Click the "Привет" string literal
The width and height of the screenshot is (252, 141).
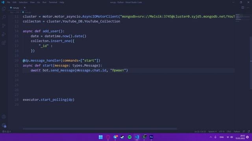(x=118, y=70)
